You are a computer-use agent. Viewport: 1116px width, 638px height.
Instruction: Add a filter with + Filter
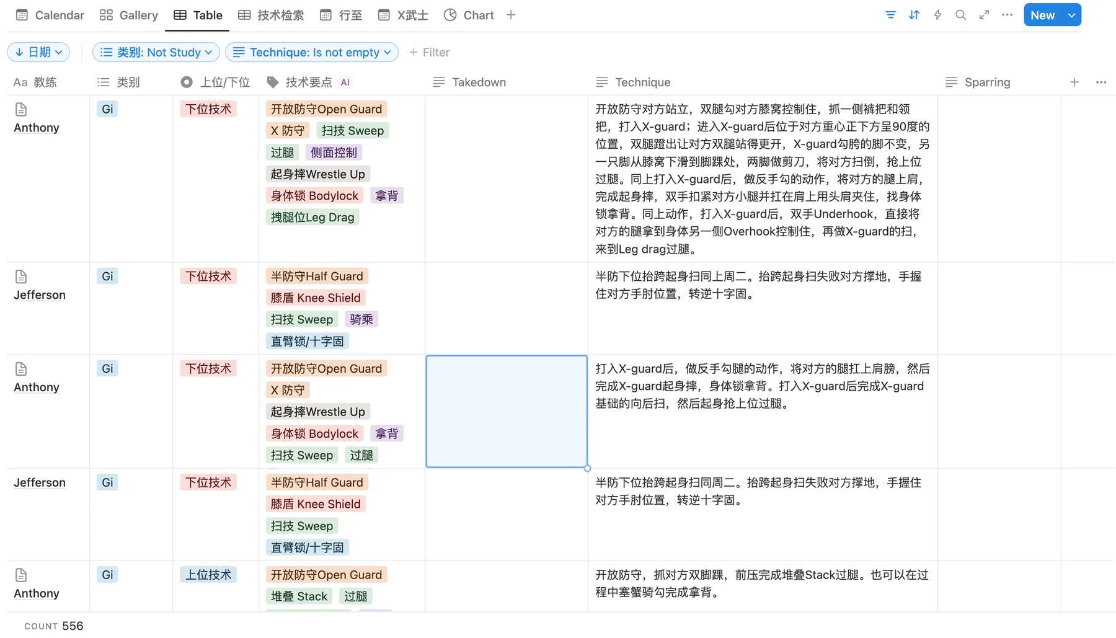pyautogui.click(x=429, y=52)
